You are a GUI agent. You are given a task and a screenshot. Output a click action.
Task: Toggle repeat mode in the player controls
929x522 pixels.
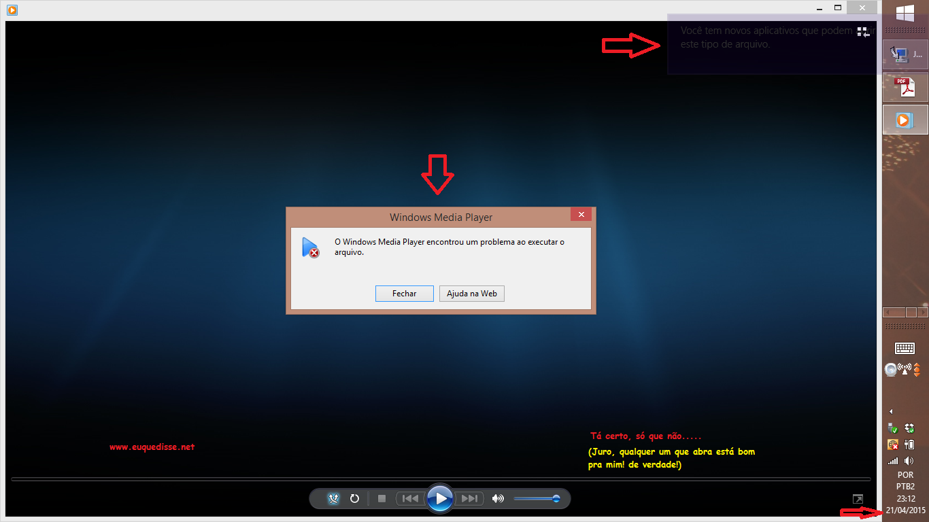point(354,499)
